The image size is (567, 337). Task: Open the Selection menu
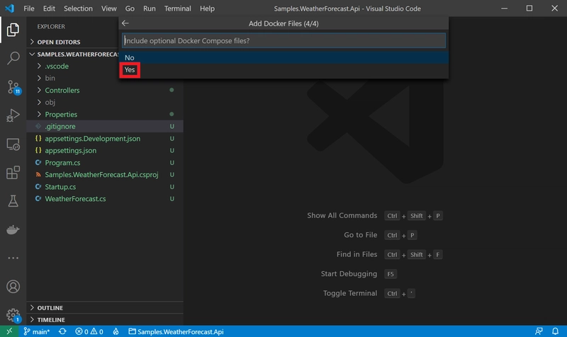[x=78, y=8]
